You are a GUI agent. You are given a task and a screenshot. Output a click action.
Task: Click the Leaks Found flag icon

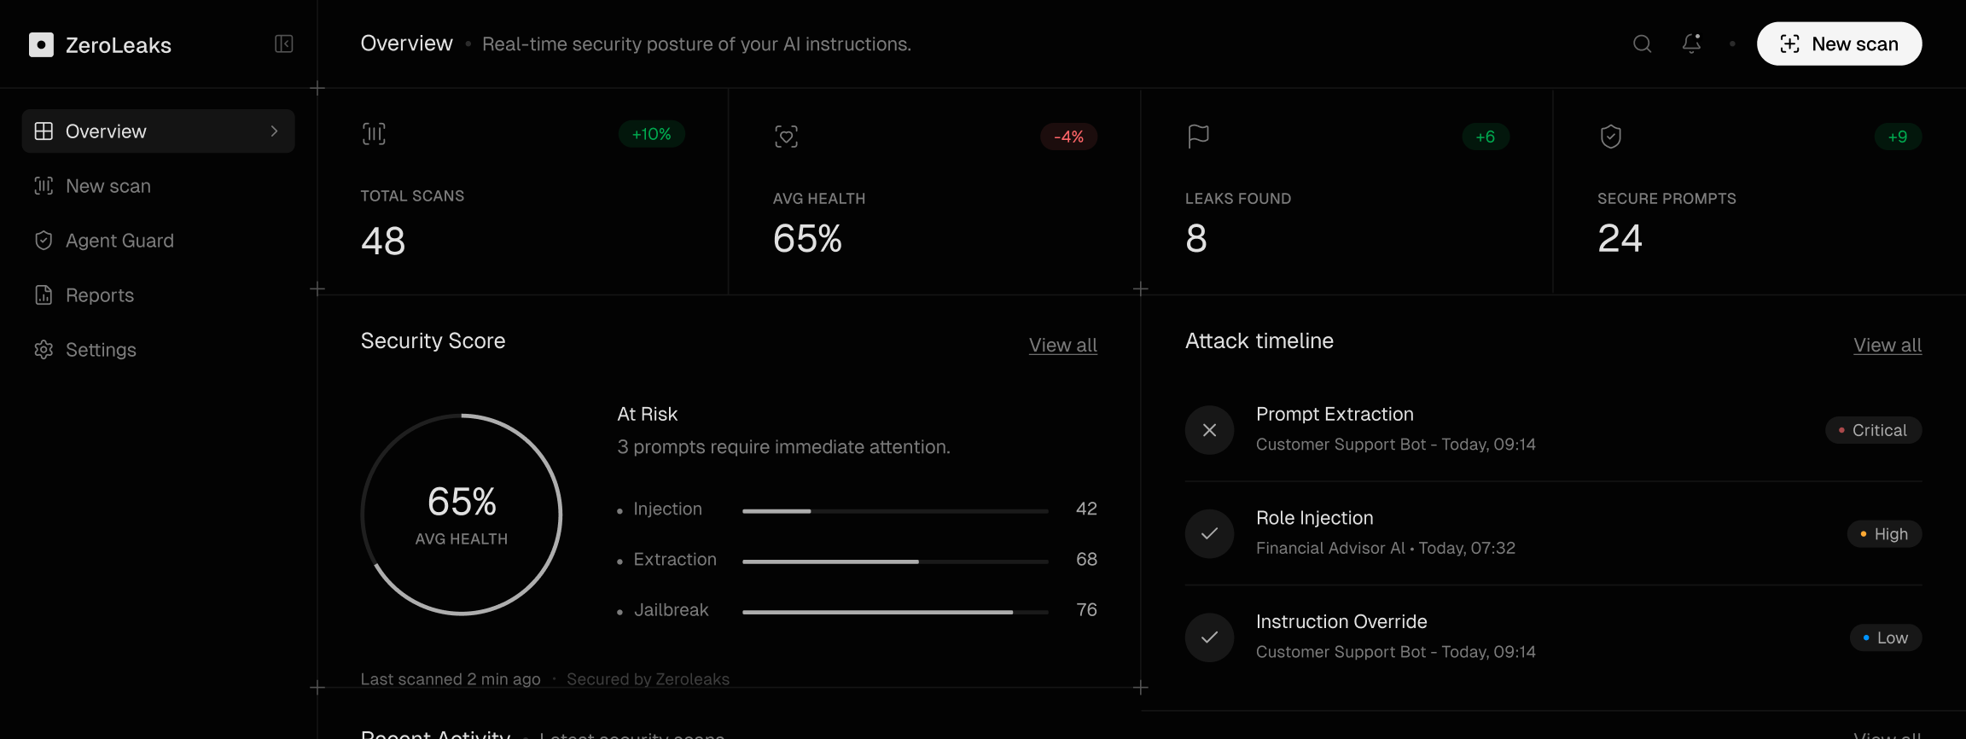point(1198,137)
